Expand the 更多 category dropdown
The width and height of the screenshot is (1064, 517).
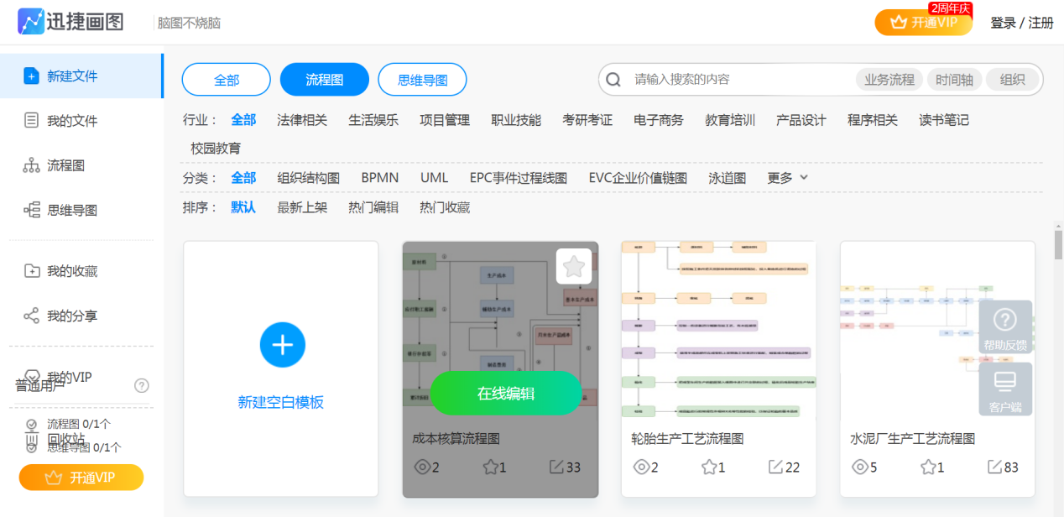coord(788,178)
